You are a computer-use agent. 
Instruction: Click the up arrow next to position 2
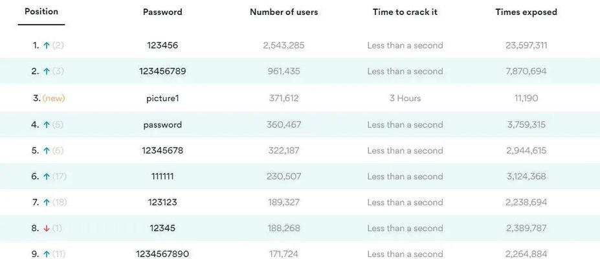47,71
